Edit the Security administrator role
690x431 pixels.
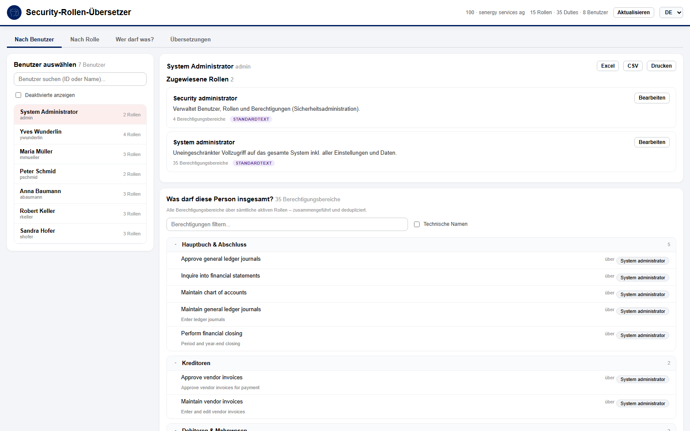(x=652, y=98)
